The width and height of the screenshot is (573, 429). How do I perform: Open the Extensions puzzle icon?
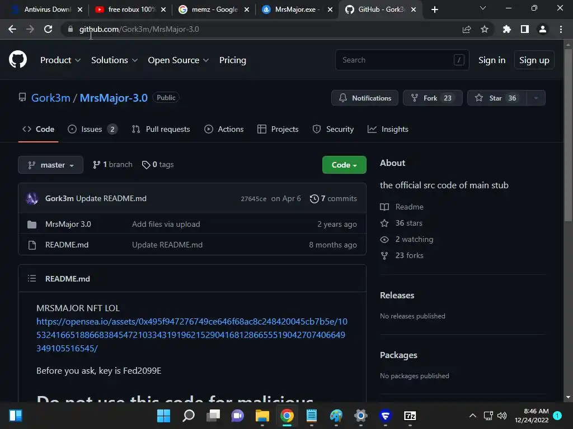[507, 29]
